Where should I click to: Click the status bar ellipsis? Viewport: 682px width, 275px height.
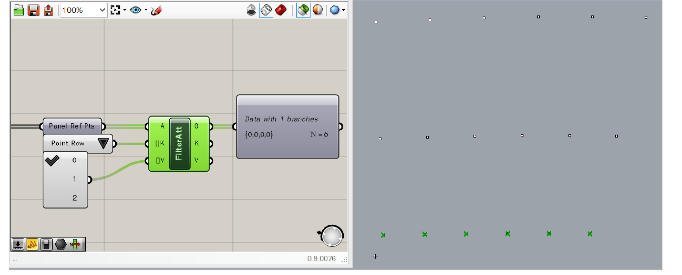point(15,260)
